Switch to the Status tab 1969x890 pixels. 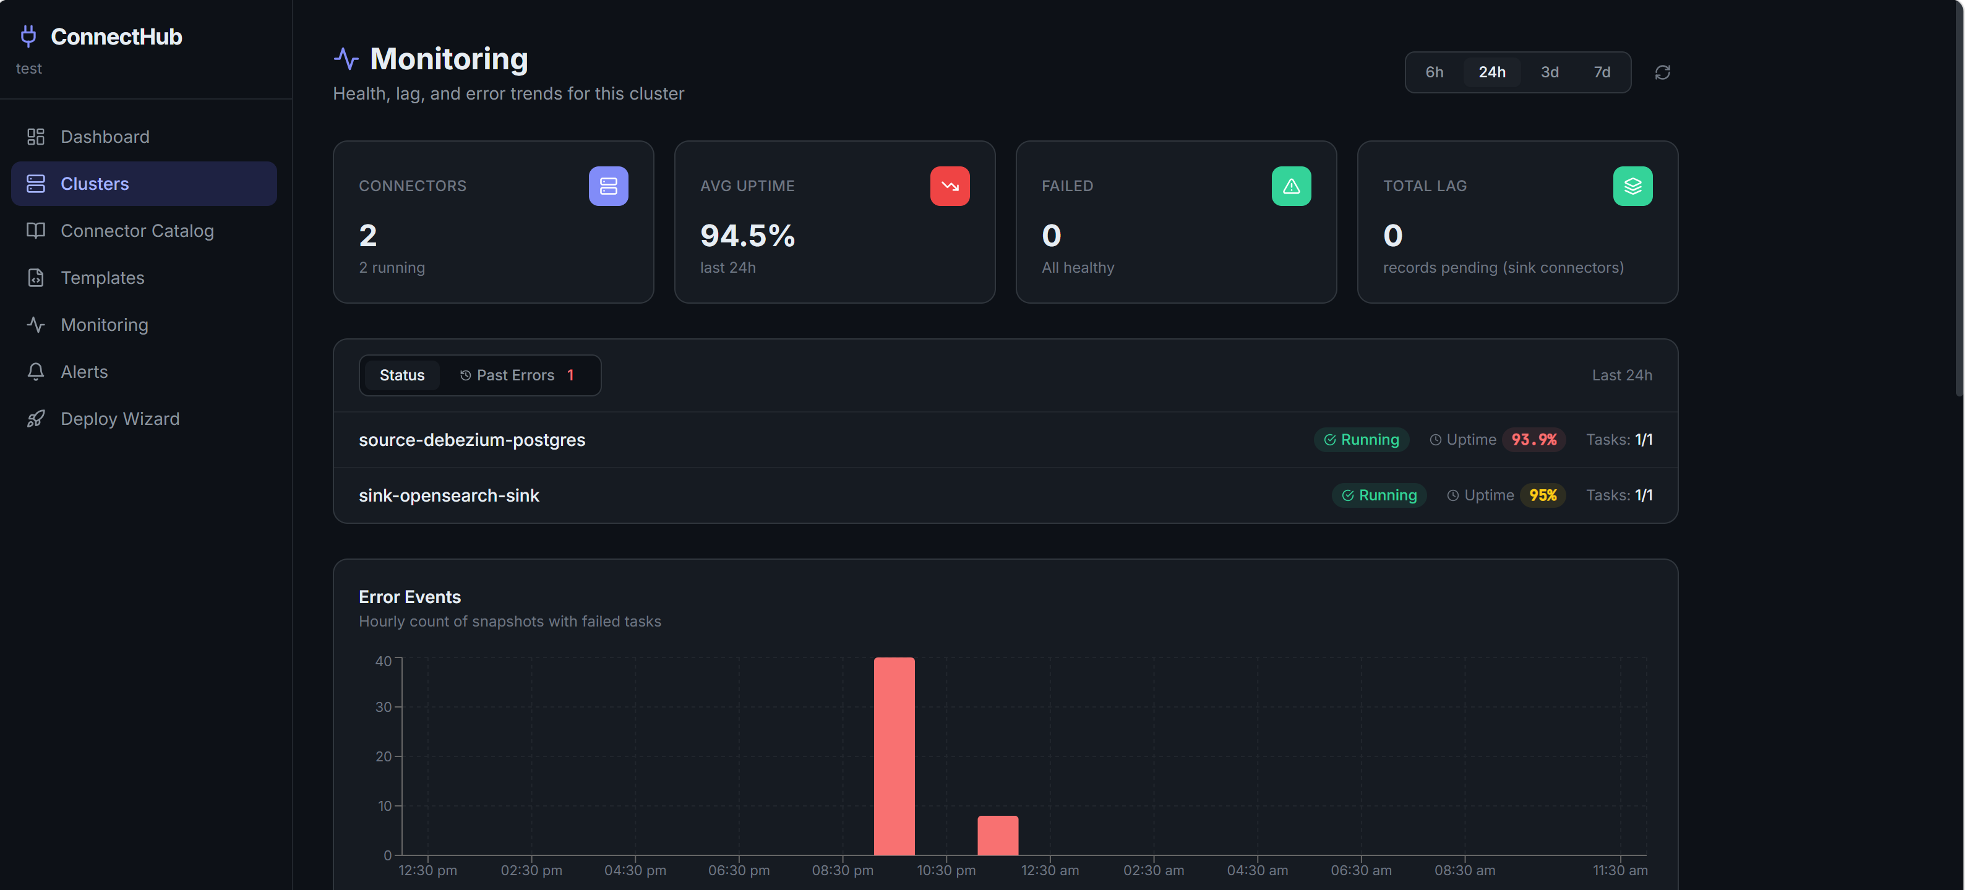point(402,375)
